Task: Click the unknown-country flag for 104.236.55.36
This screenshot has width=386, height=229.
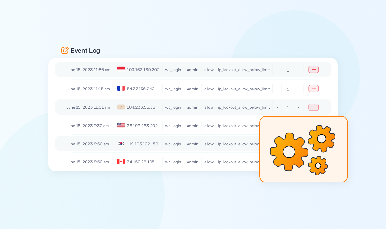Action: coord(121,107)
